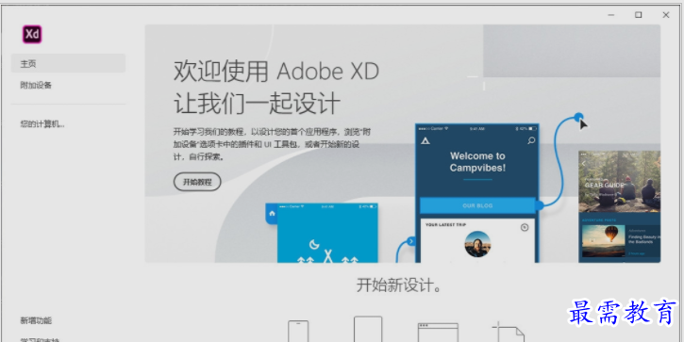Choose the web browser artboard preset icon
Viewport: 684px width, 342px height.
[438, 333]
